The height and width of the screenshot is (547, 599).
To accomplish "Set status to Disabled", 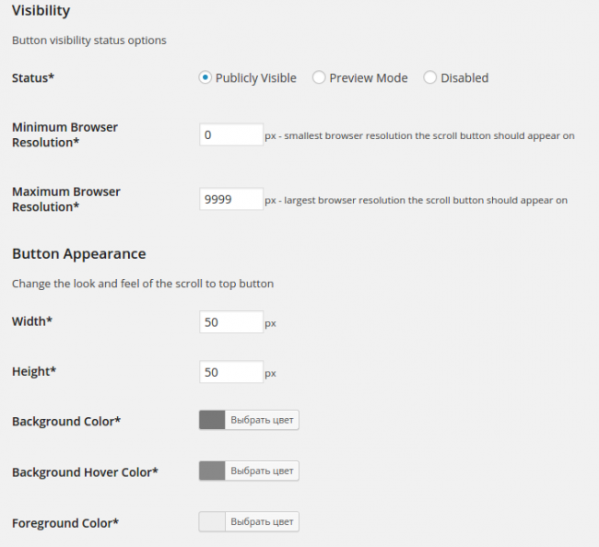I will (x=430, y=78).
